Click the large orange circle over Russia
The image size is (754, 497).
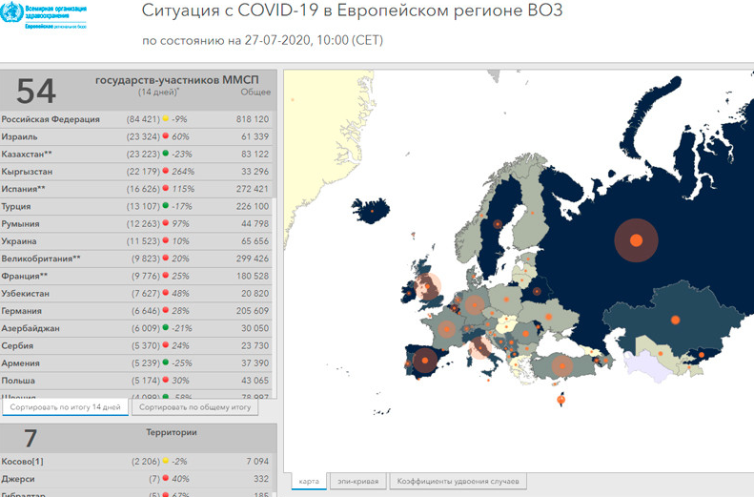(635, 240)
